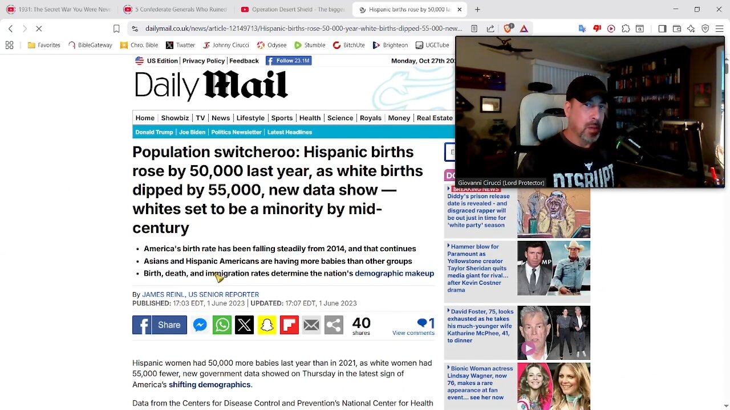Share on X with the X icon
The image size is (730, 410).
click(244, 325)
